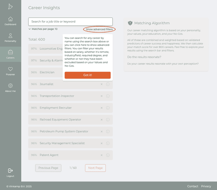
Task: Show info for Transportation Inspector
Action: coord(108,96)
